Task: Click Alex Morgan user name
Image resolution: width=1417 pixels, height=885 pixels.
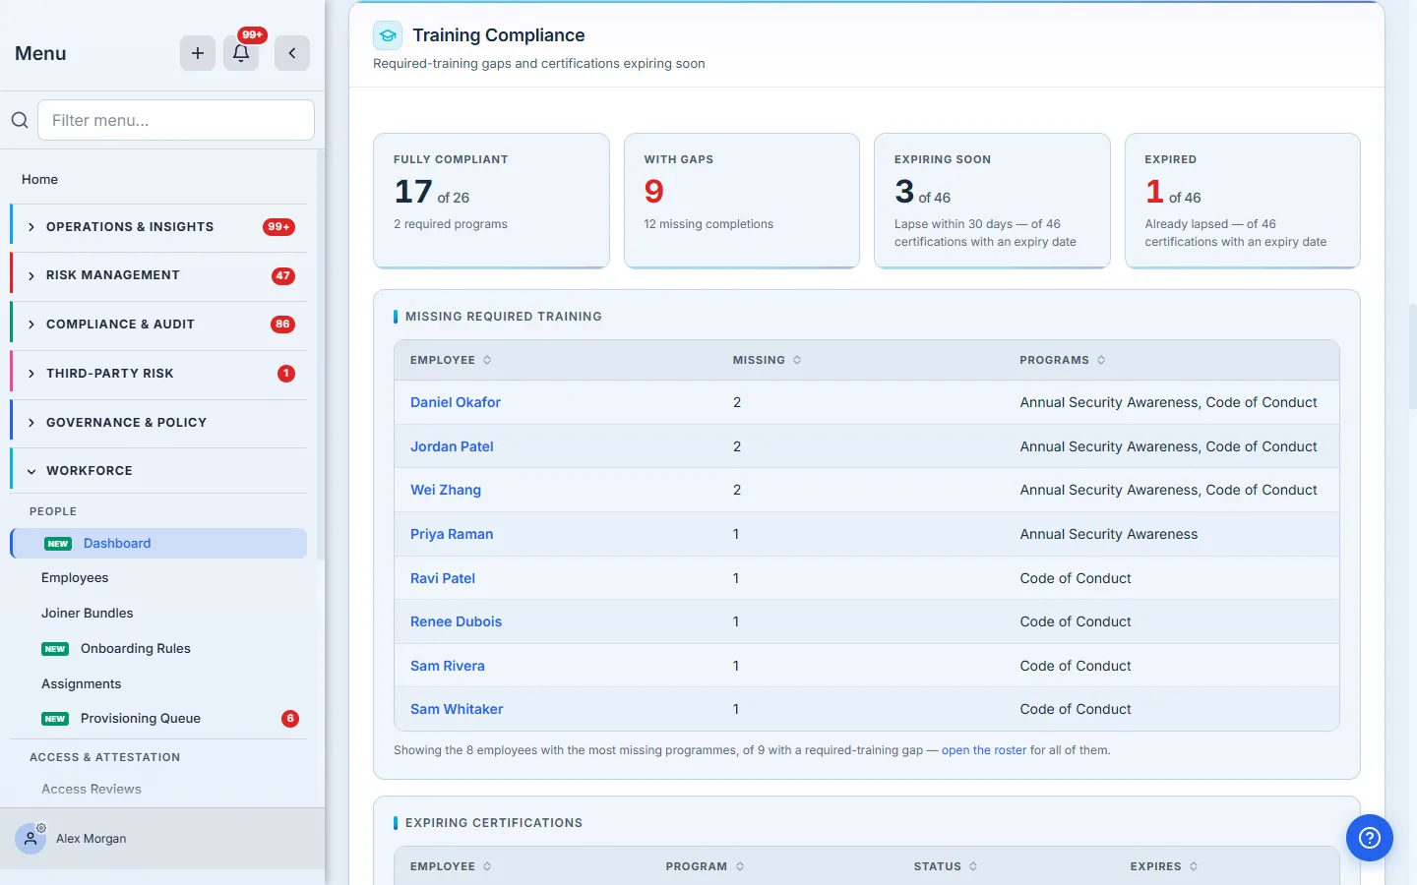Action: tap(92, 839)
